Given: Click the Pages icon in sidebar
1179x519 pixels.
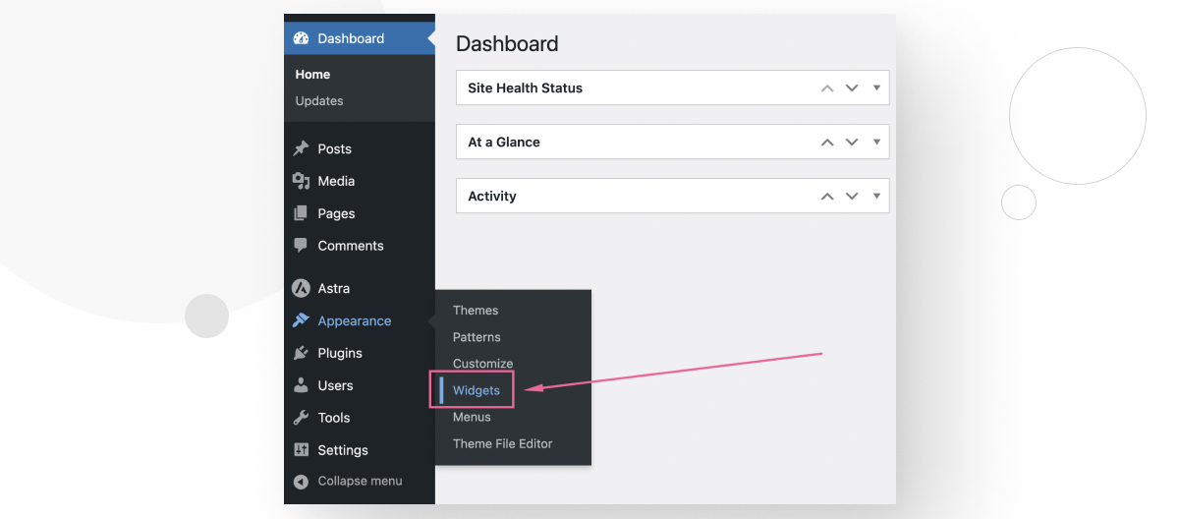Looking at the screenshot, I should coord(302,214).
